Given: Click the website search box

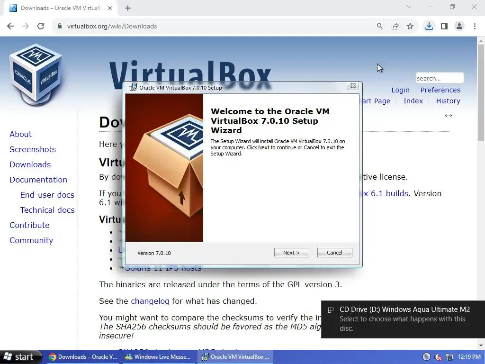Looking at the screenshot, I should click(x=440, y=78).
